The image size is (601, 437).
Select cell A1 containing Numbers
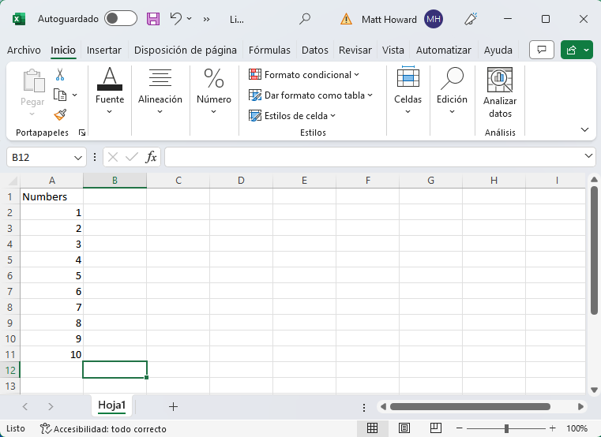click(x=51, y=196)
